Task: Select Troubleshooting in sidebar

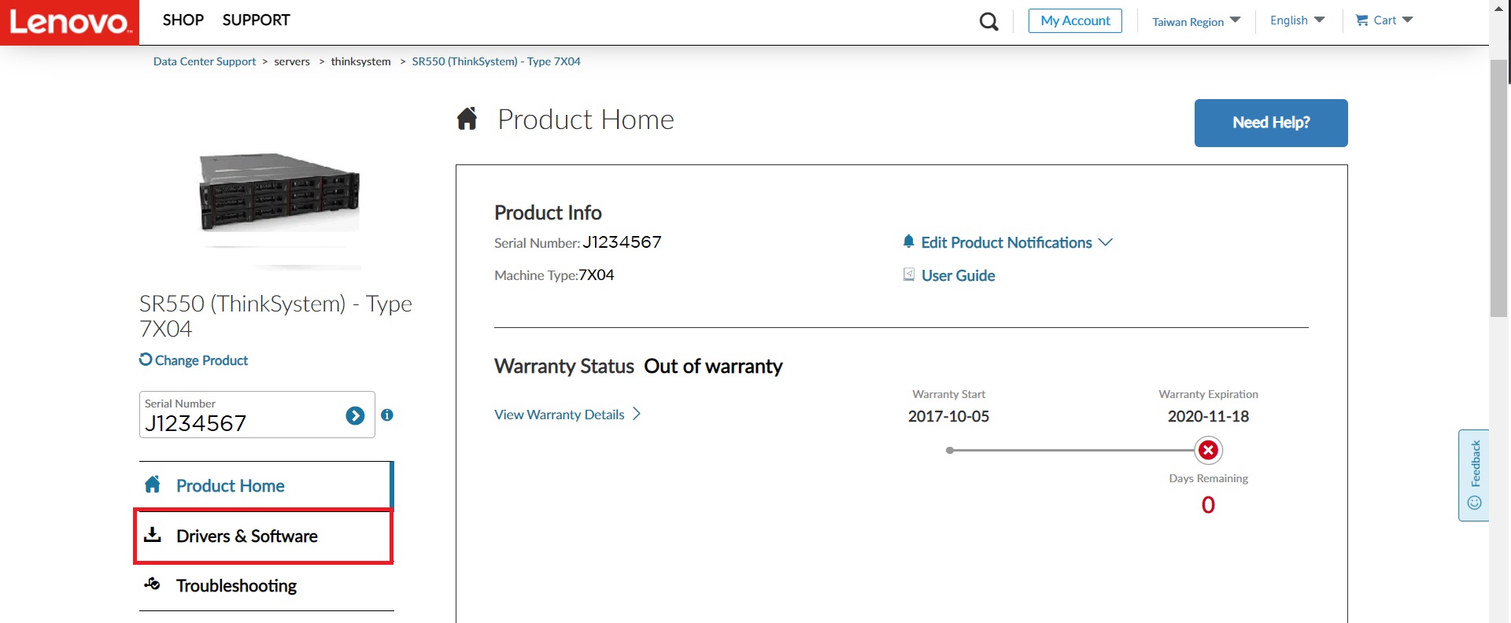Action: point(266,586)
